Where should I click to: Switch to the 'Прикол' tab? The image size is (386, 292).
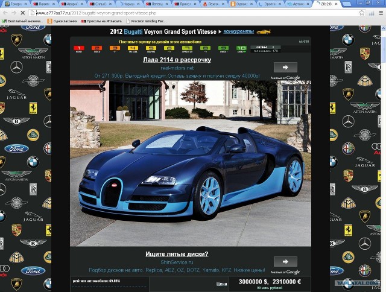184,4
